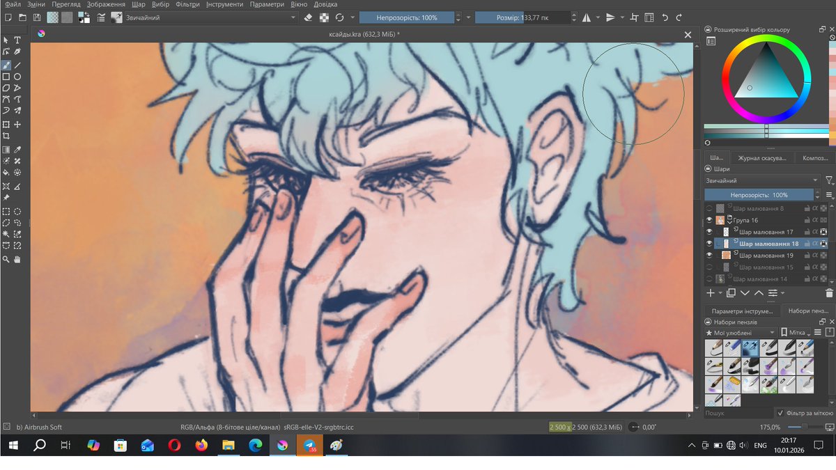
Task: Select the Zoom tool
Action: click(x=6, y=259)
